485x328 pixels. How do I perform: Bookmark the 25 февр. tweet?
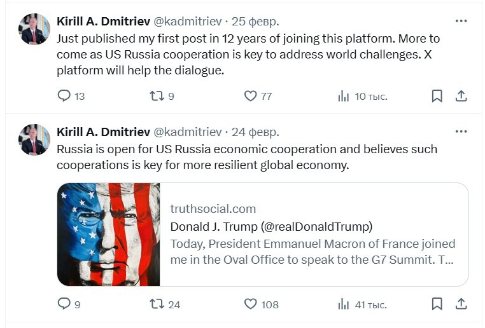pyautogui.click(x=437, y=96)
